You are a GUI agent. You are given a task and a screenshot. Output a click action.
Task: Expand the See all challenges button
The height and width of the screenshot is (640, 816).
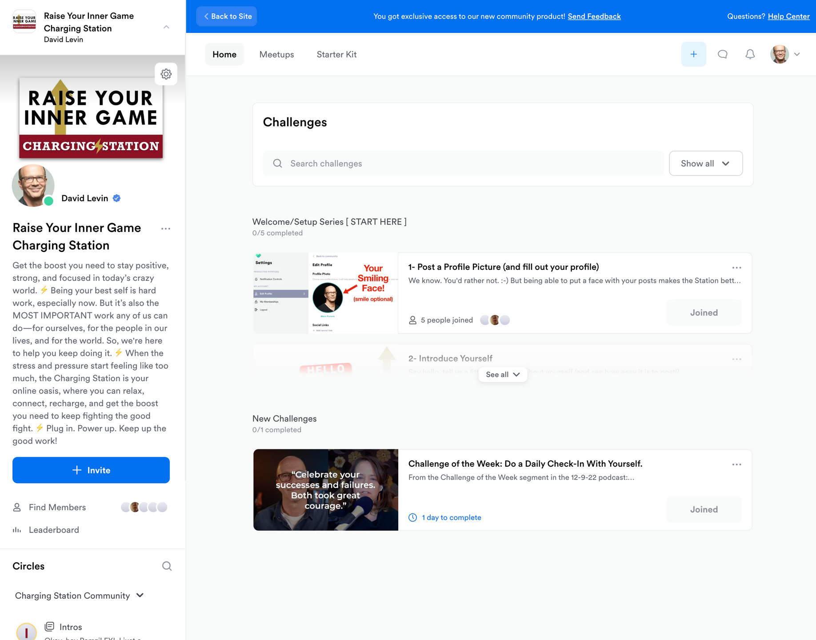tap(503, 374)
